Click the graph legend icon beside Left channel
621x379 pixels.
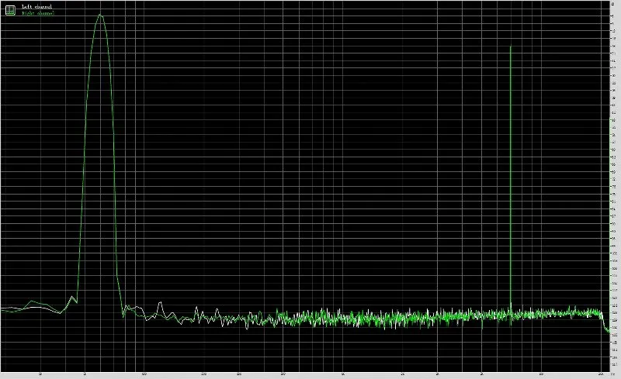click(10, 10)
